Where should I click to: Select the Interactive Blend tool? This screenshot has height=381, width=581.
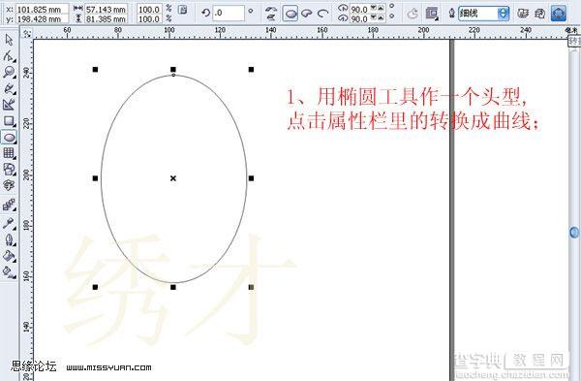click(x=9, y=205)
